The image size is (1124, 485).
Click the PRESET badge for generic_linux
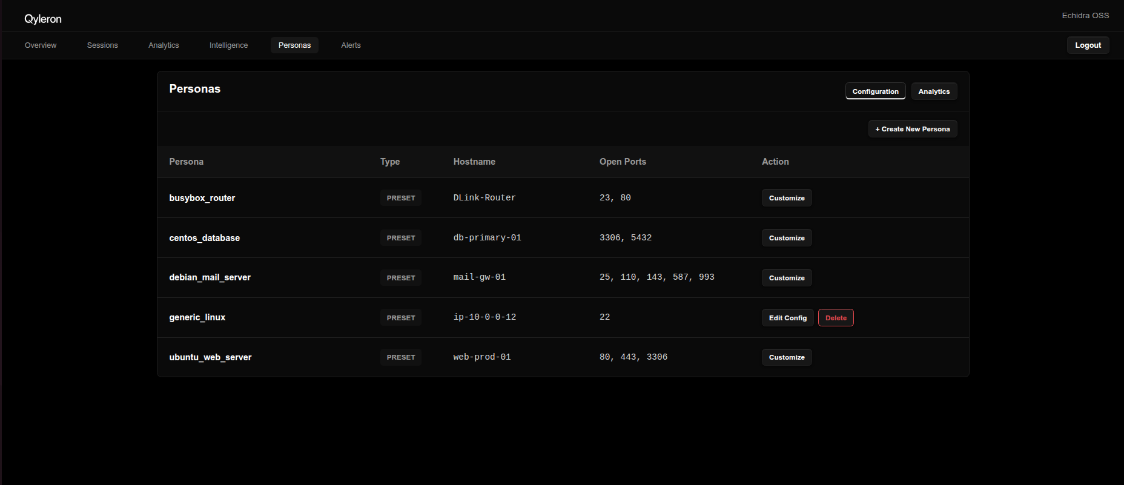click(401, 318)
